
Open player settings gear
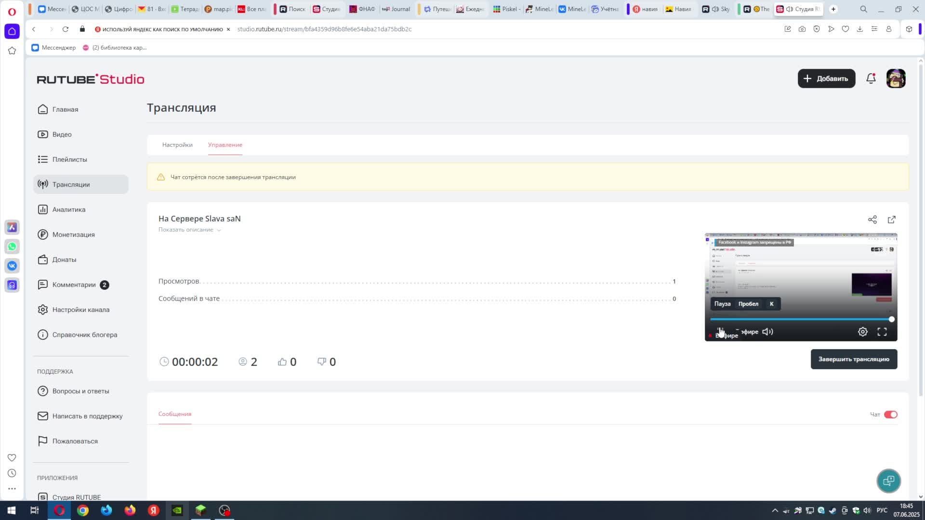coord(862,332)
